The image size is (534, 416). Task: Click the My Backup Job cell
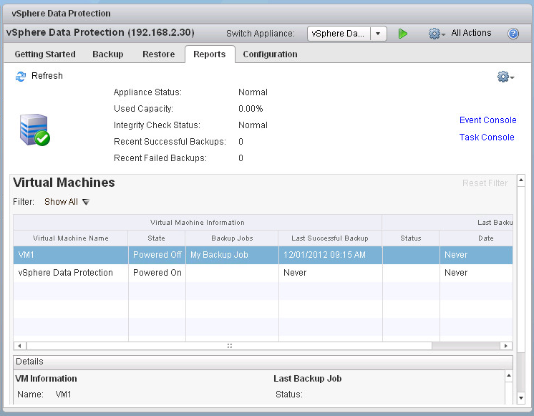(x=232, y=255)
